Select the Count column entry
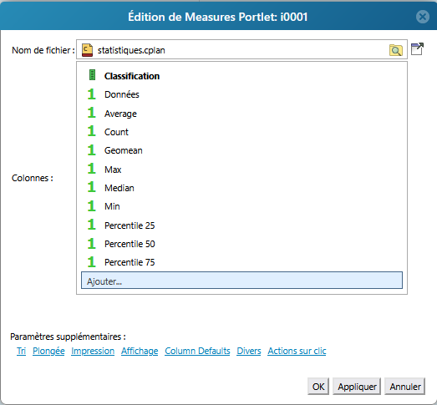Image resolution: width=437 pixels, height=405 pixels. click(116, 132)
